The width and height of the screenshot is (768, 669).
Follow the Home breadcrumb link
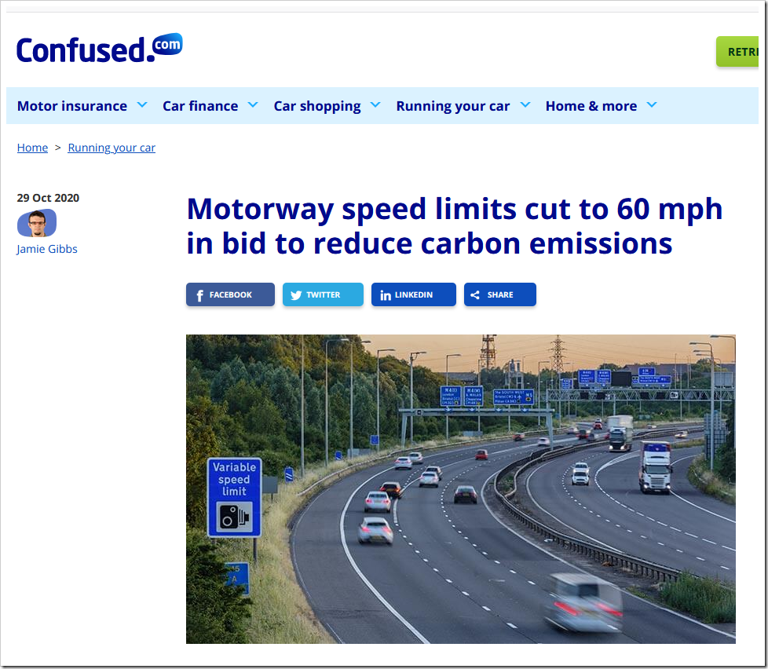(x=32, y=148)
